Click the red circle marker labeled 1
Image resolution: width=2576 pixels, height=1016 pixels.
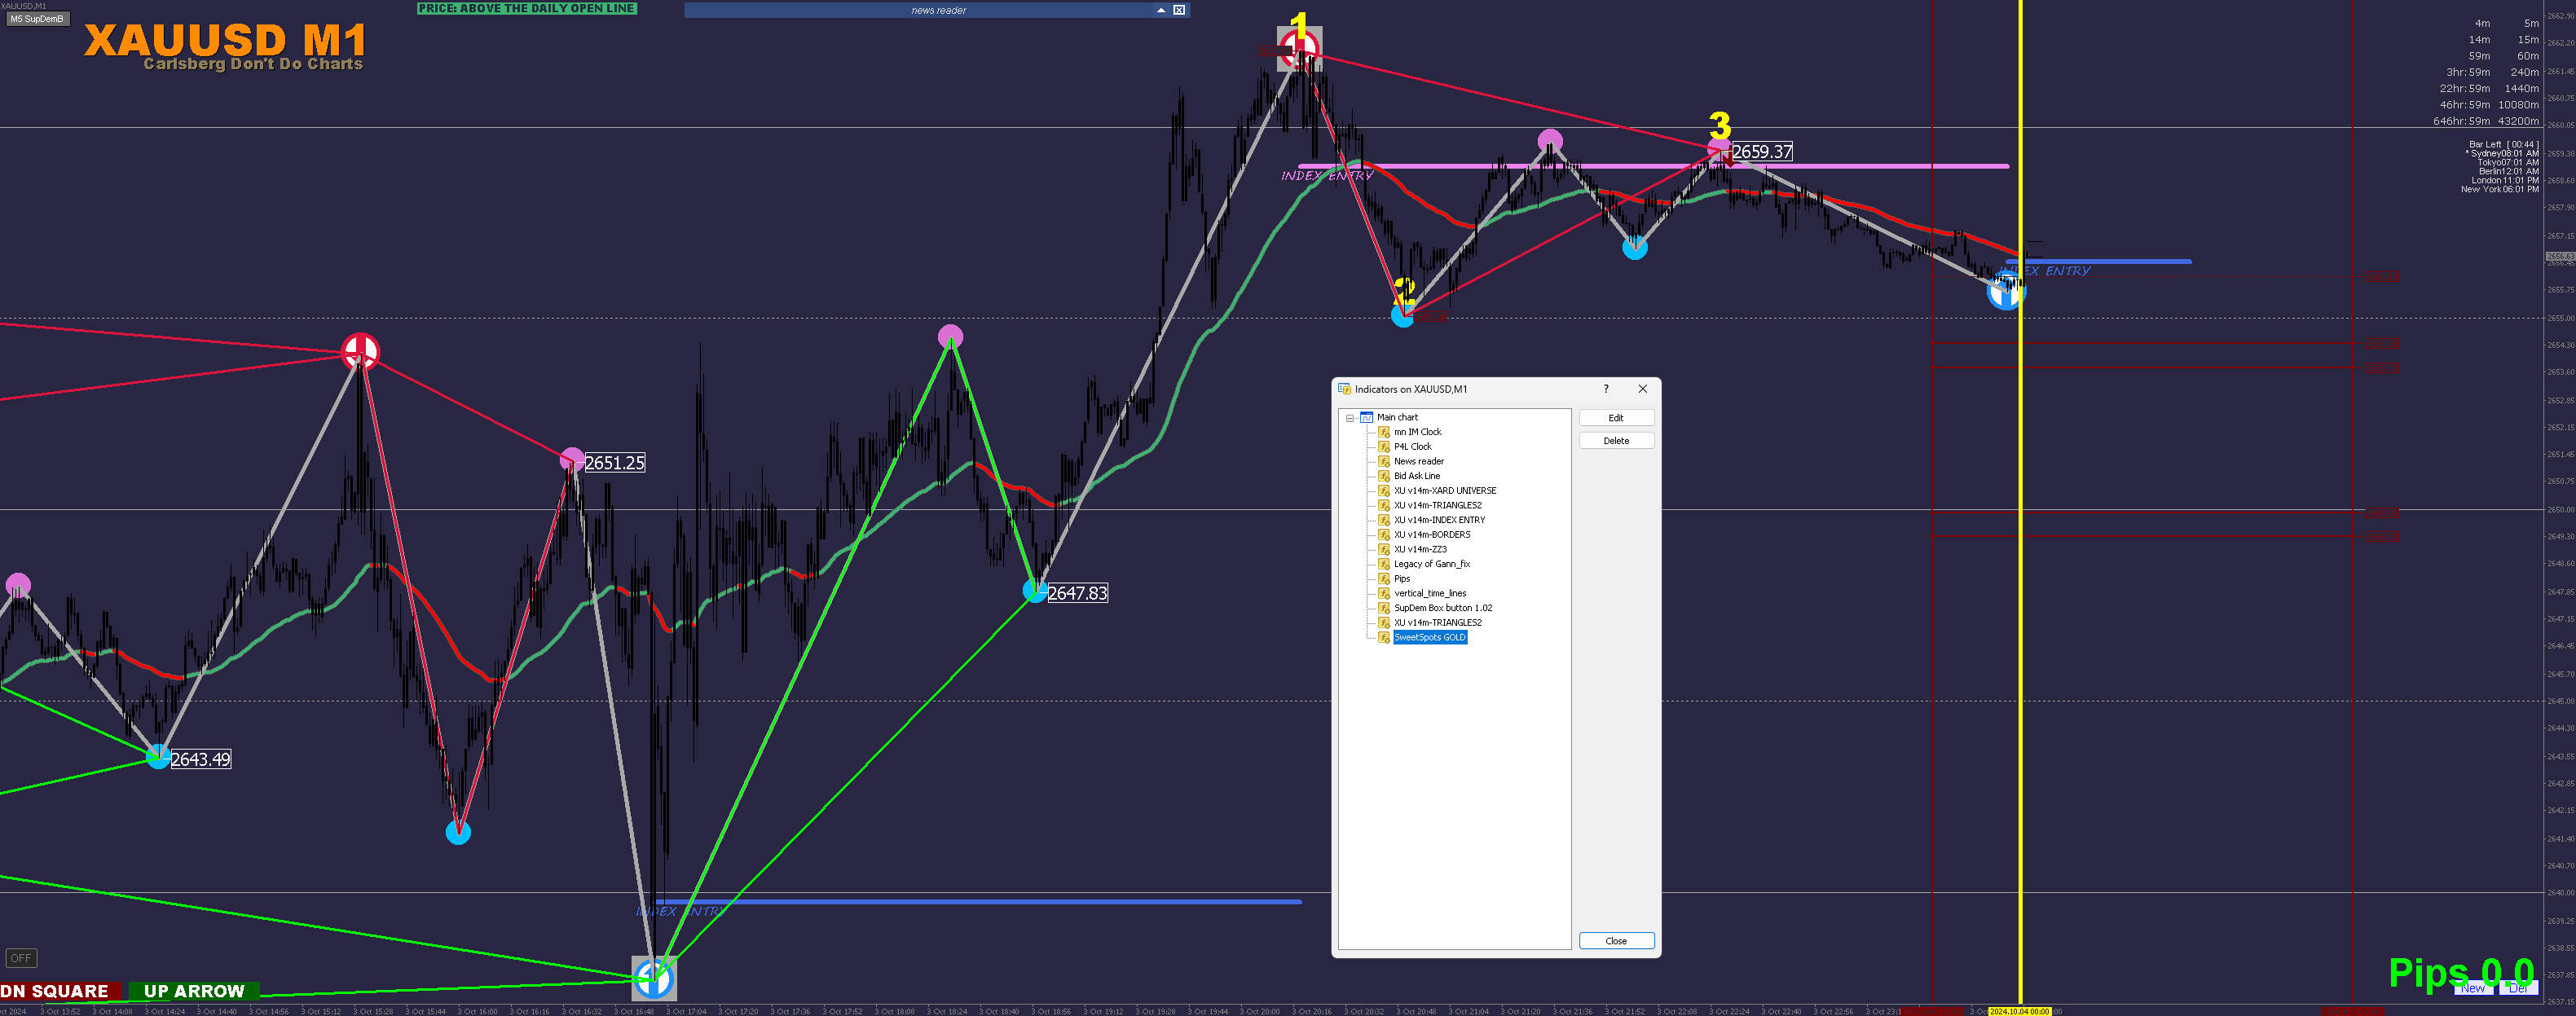[x=1299, y=48]
